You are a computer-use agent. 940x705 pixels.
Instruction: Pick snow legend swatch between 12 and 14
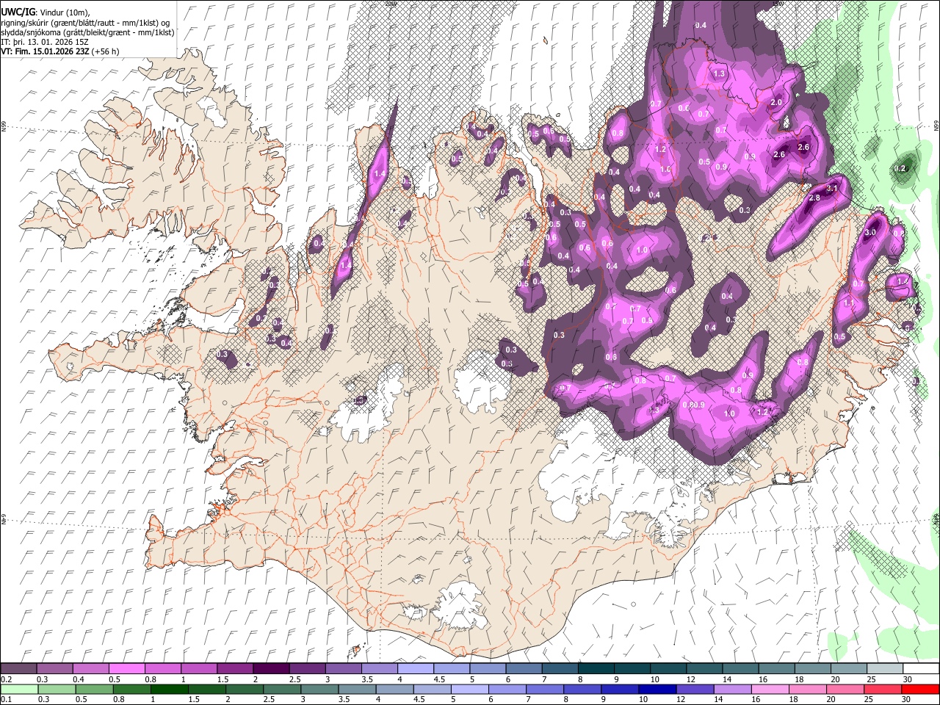point(704,669)
